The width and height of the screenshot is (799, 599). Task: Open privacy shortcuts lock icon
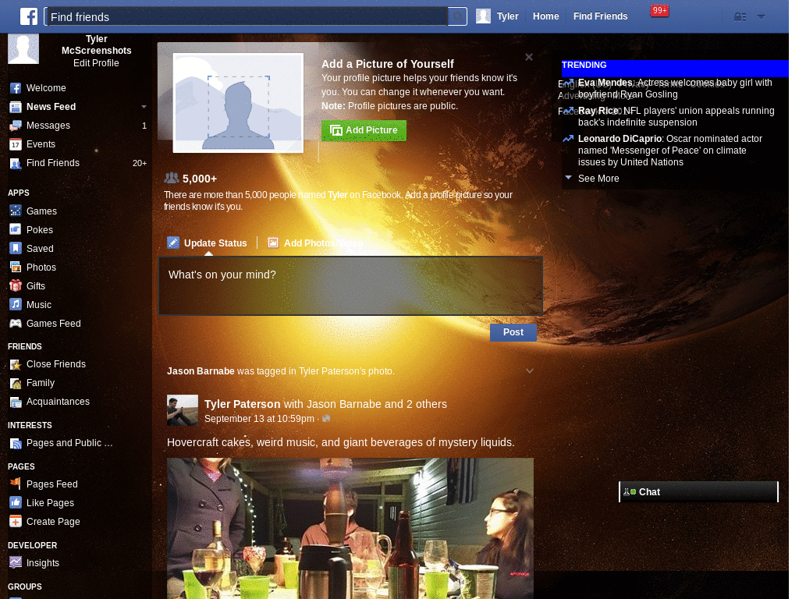pos(740,17)
